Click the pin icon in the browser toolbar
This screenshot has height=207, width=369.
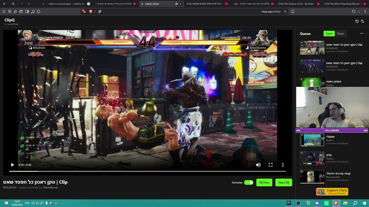15,11
